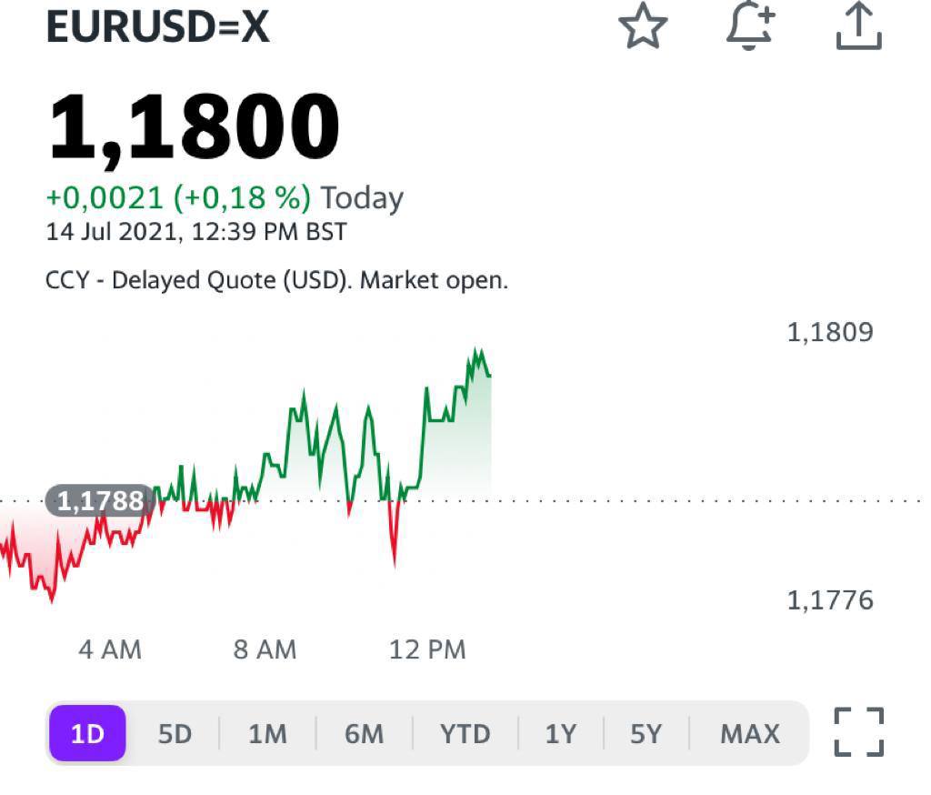Tap the EURUSD=X symbol title
This screenshot has width=931, height=795.
pyautogui.click(x=157, y=27)
